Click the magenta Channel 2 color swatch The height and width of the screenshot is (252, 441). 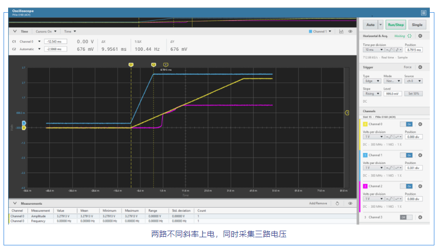point(365,186)
